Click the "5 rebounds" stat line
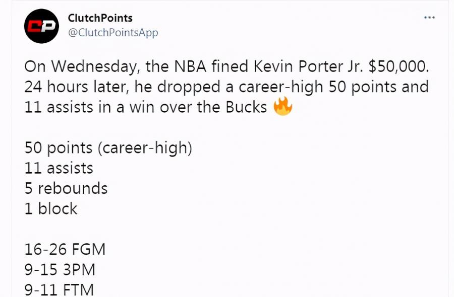Image resolution: width=454 pixels, height=297 pixels. pos(66,188)
